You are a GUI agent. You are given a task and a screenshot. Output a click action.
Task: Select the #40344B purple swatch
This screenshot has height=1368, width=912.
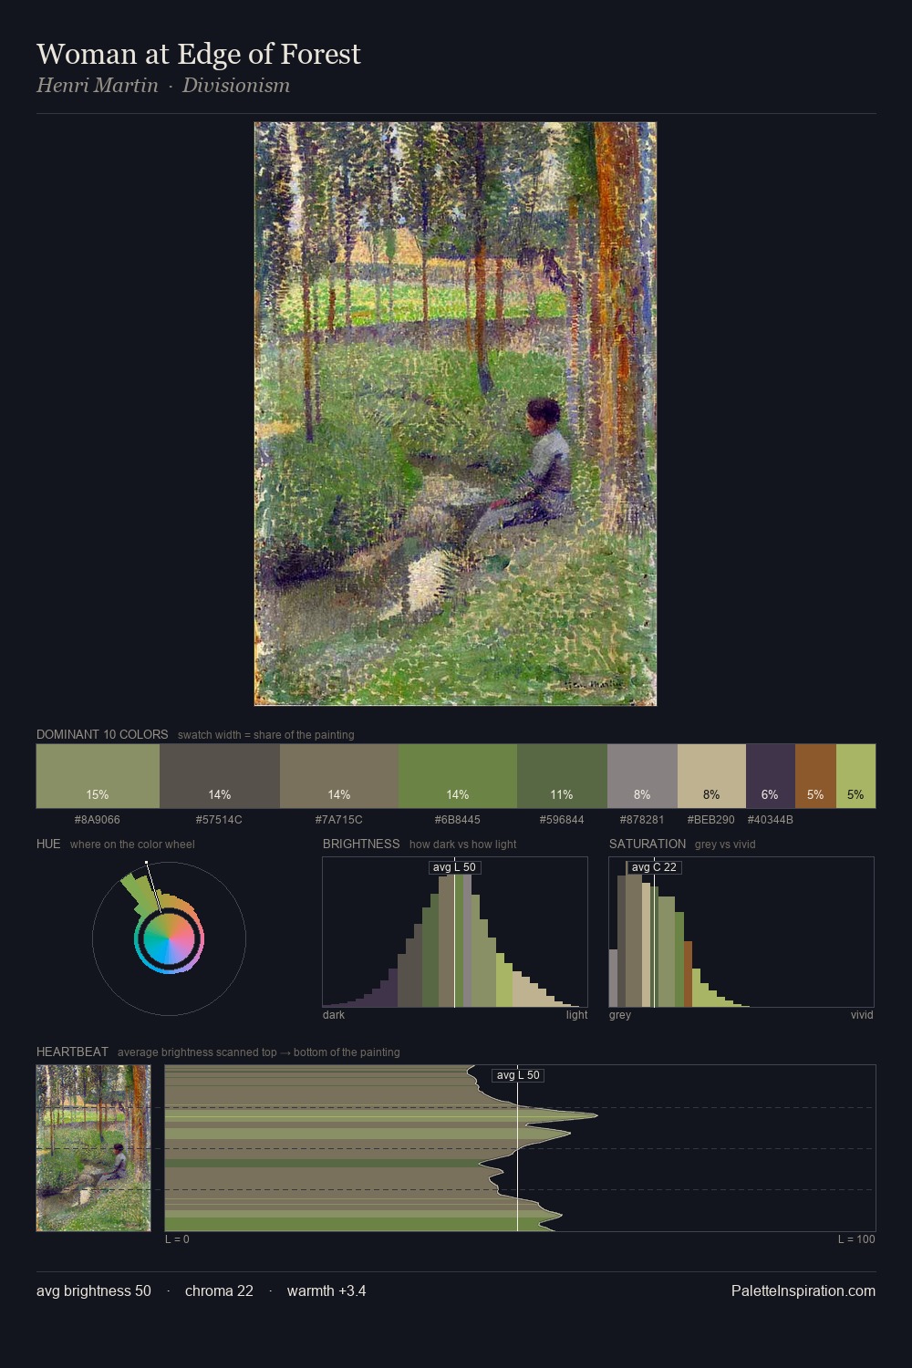[771, 776]
